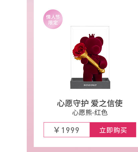Viewport: 138px width, 152px height.
Task: Click the bear's round ear beside the crown
Action: (99, 40)
